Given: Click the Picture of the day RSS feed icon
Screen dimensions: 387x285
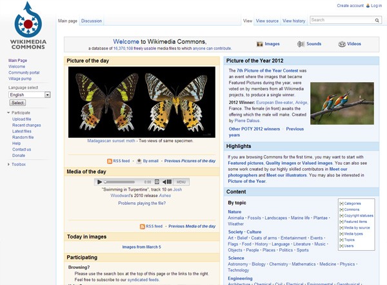Looking at the screenshot, I should click(x=110, y=161).
